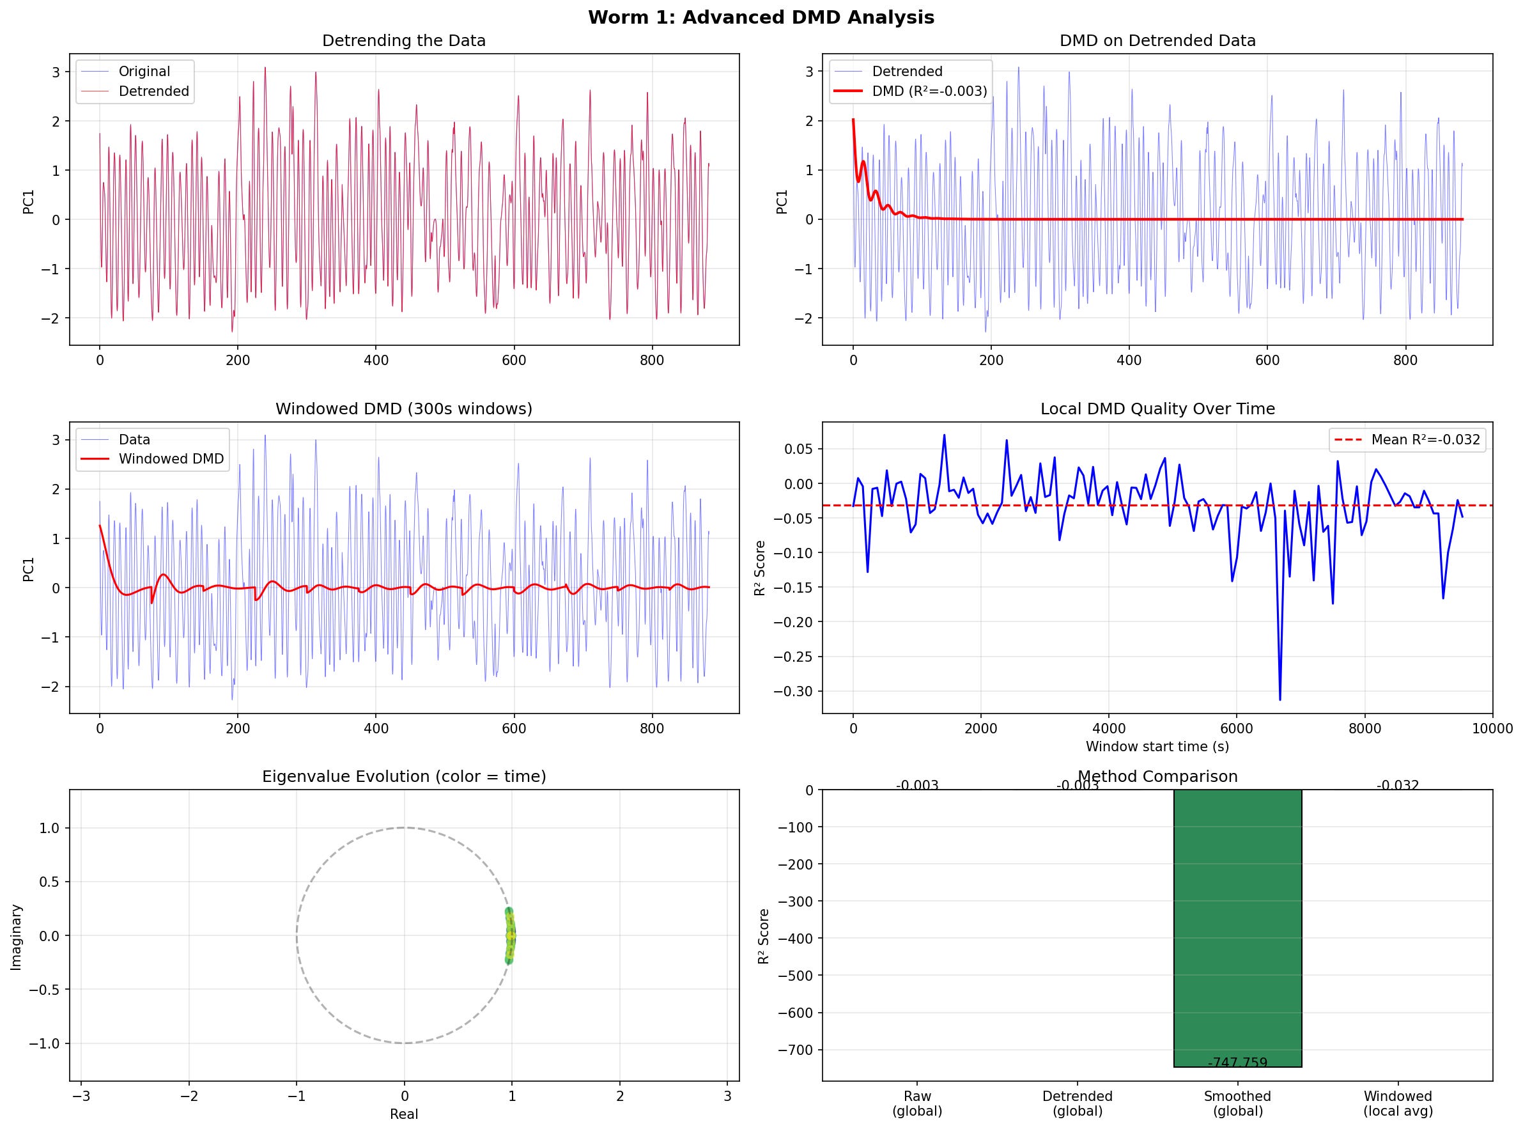Click the 'DMD on Detrended Data' title
This screenshot has height=1131, width=1523.
point(1157,40)
